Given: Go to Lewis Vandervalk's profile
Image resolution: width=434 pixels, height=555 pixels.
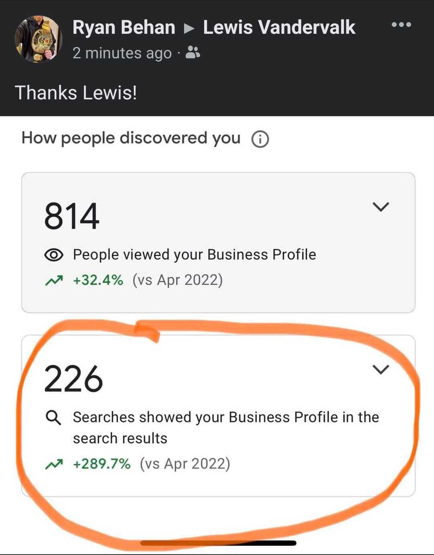Looking at the screenshot, I should [x=279, y=27].
